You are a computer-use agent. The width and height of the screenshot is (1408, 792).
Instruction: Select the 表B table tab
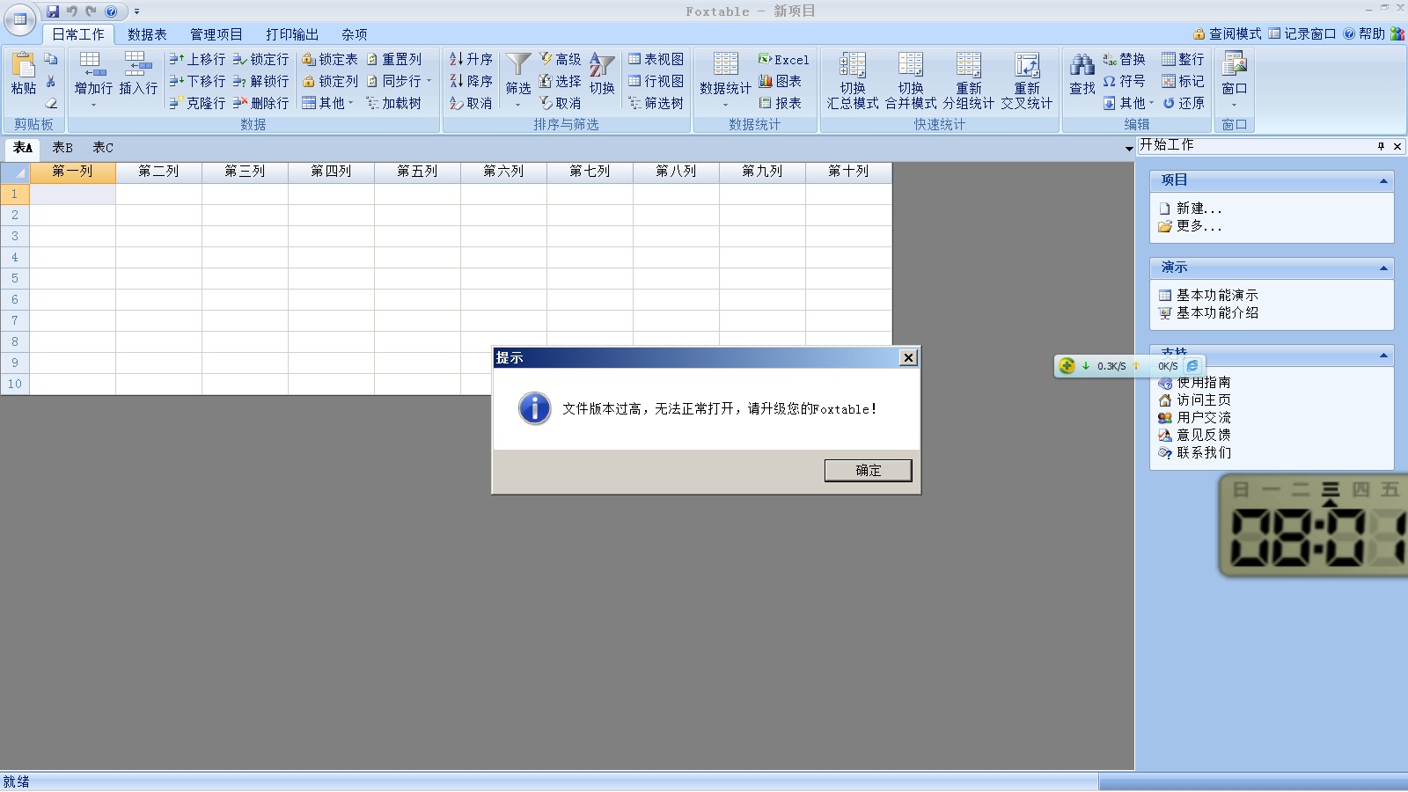[x=62, y=148]
